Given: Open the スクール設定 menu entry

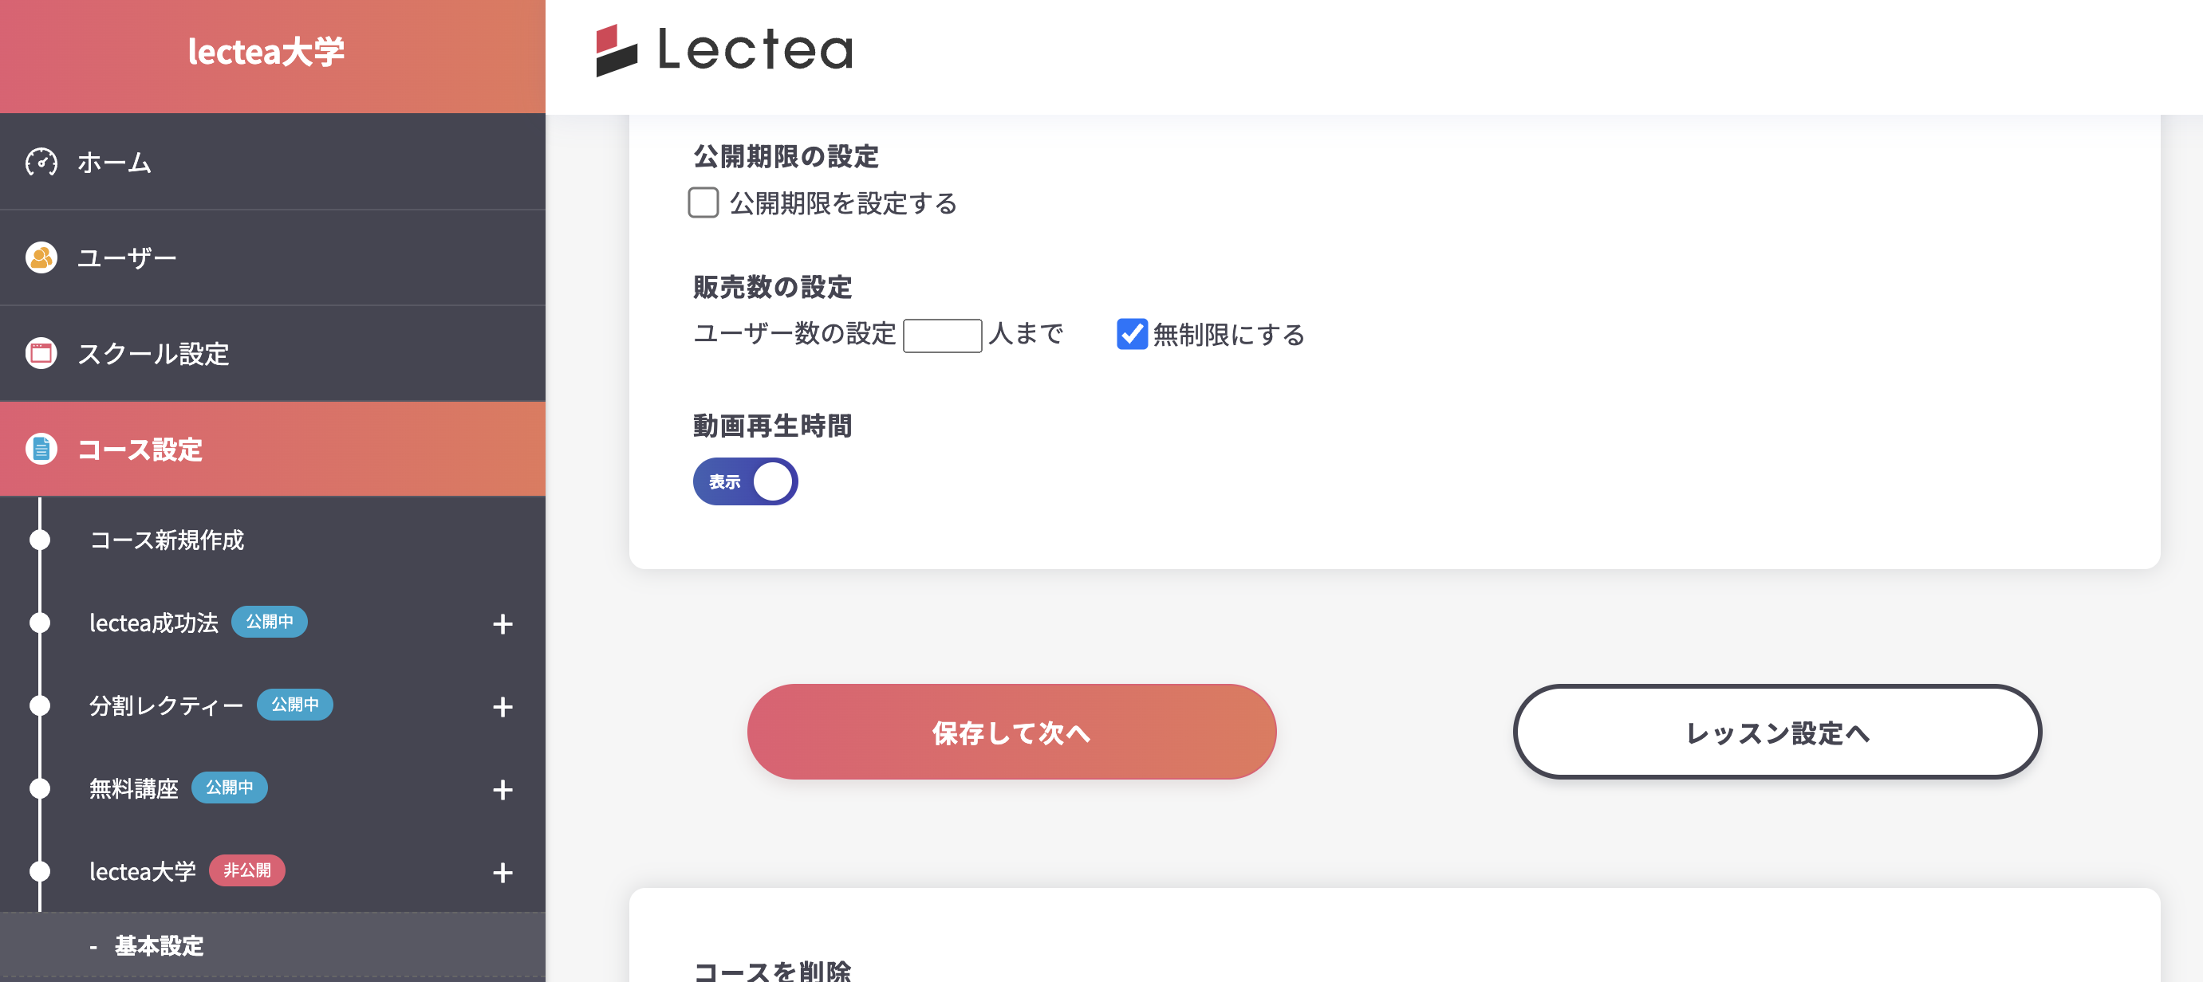Looking at the screenshot, I should pyautogui.click(x=152, y=354).
